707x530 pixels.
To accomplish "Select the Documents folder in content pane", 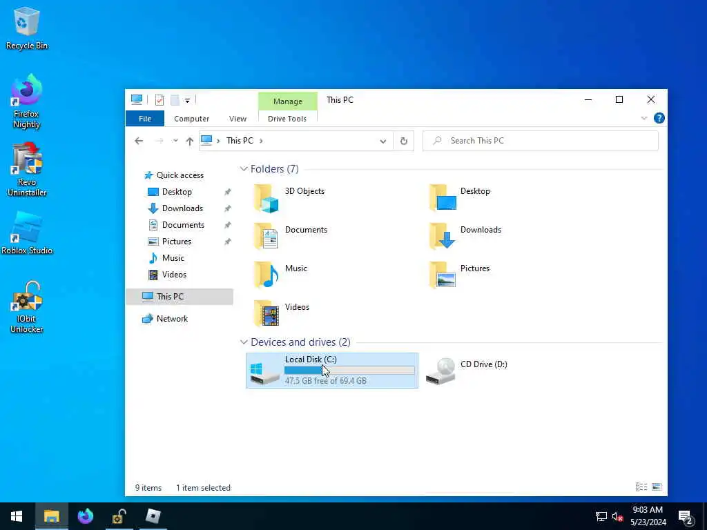I will point(290,236).
